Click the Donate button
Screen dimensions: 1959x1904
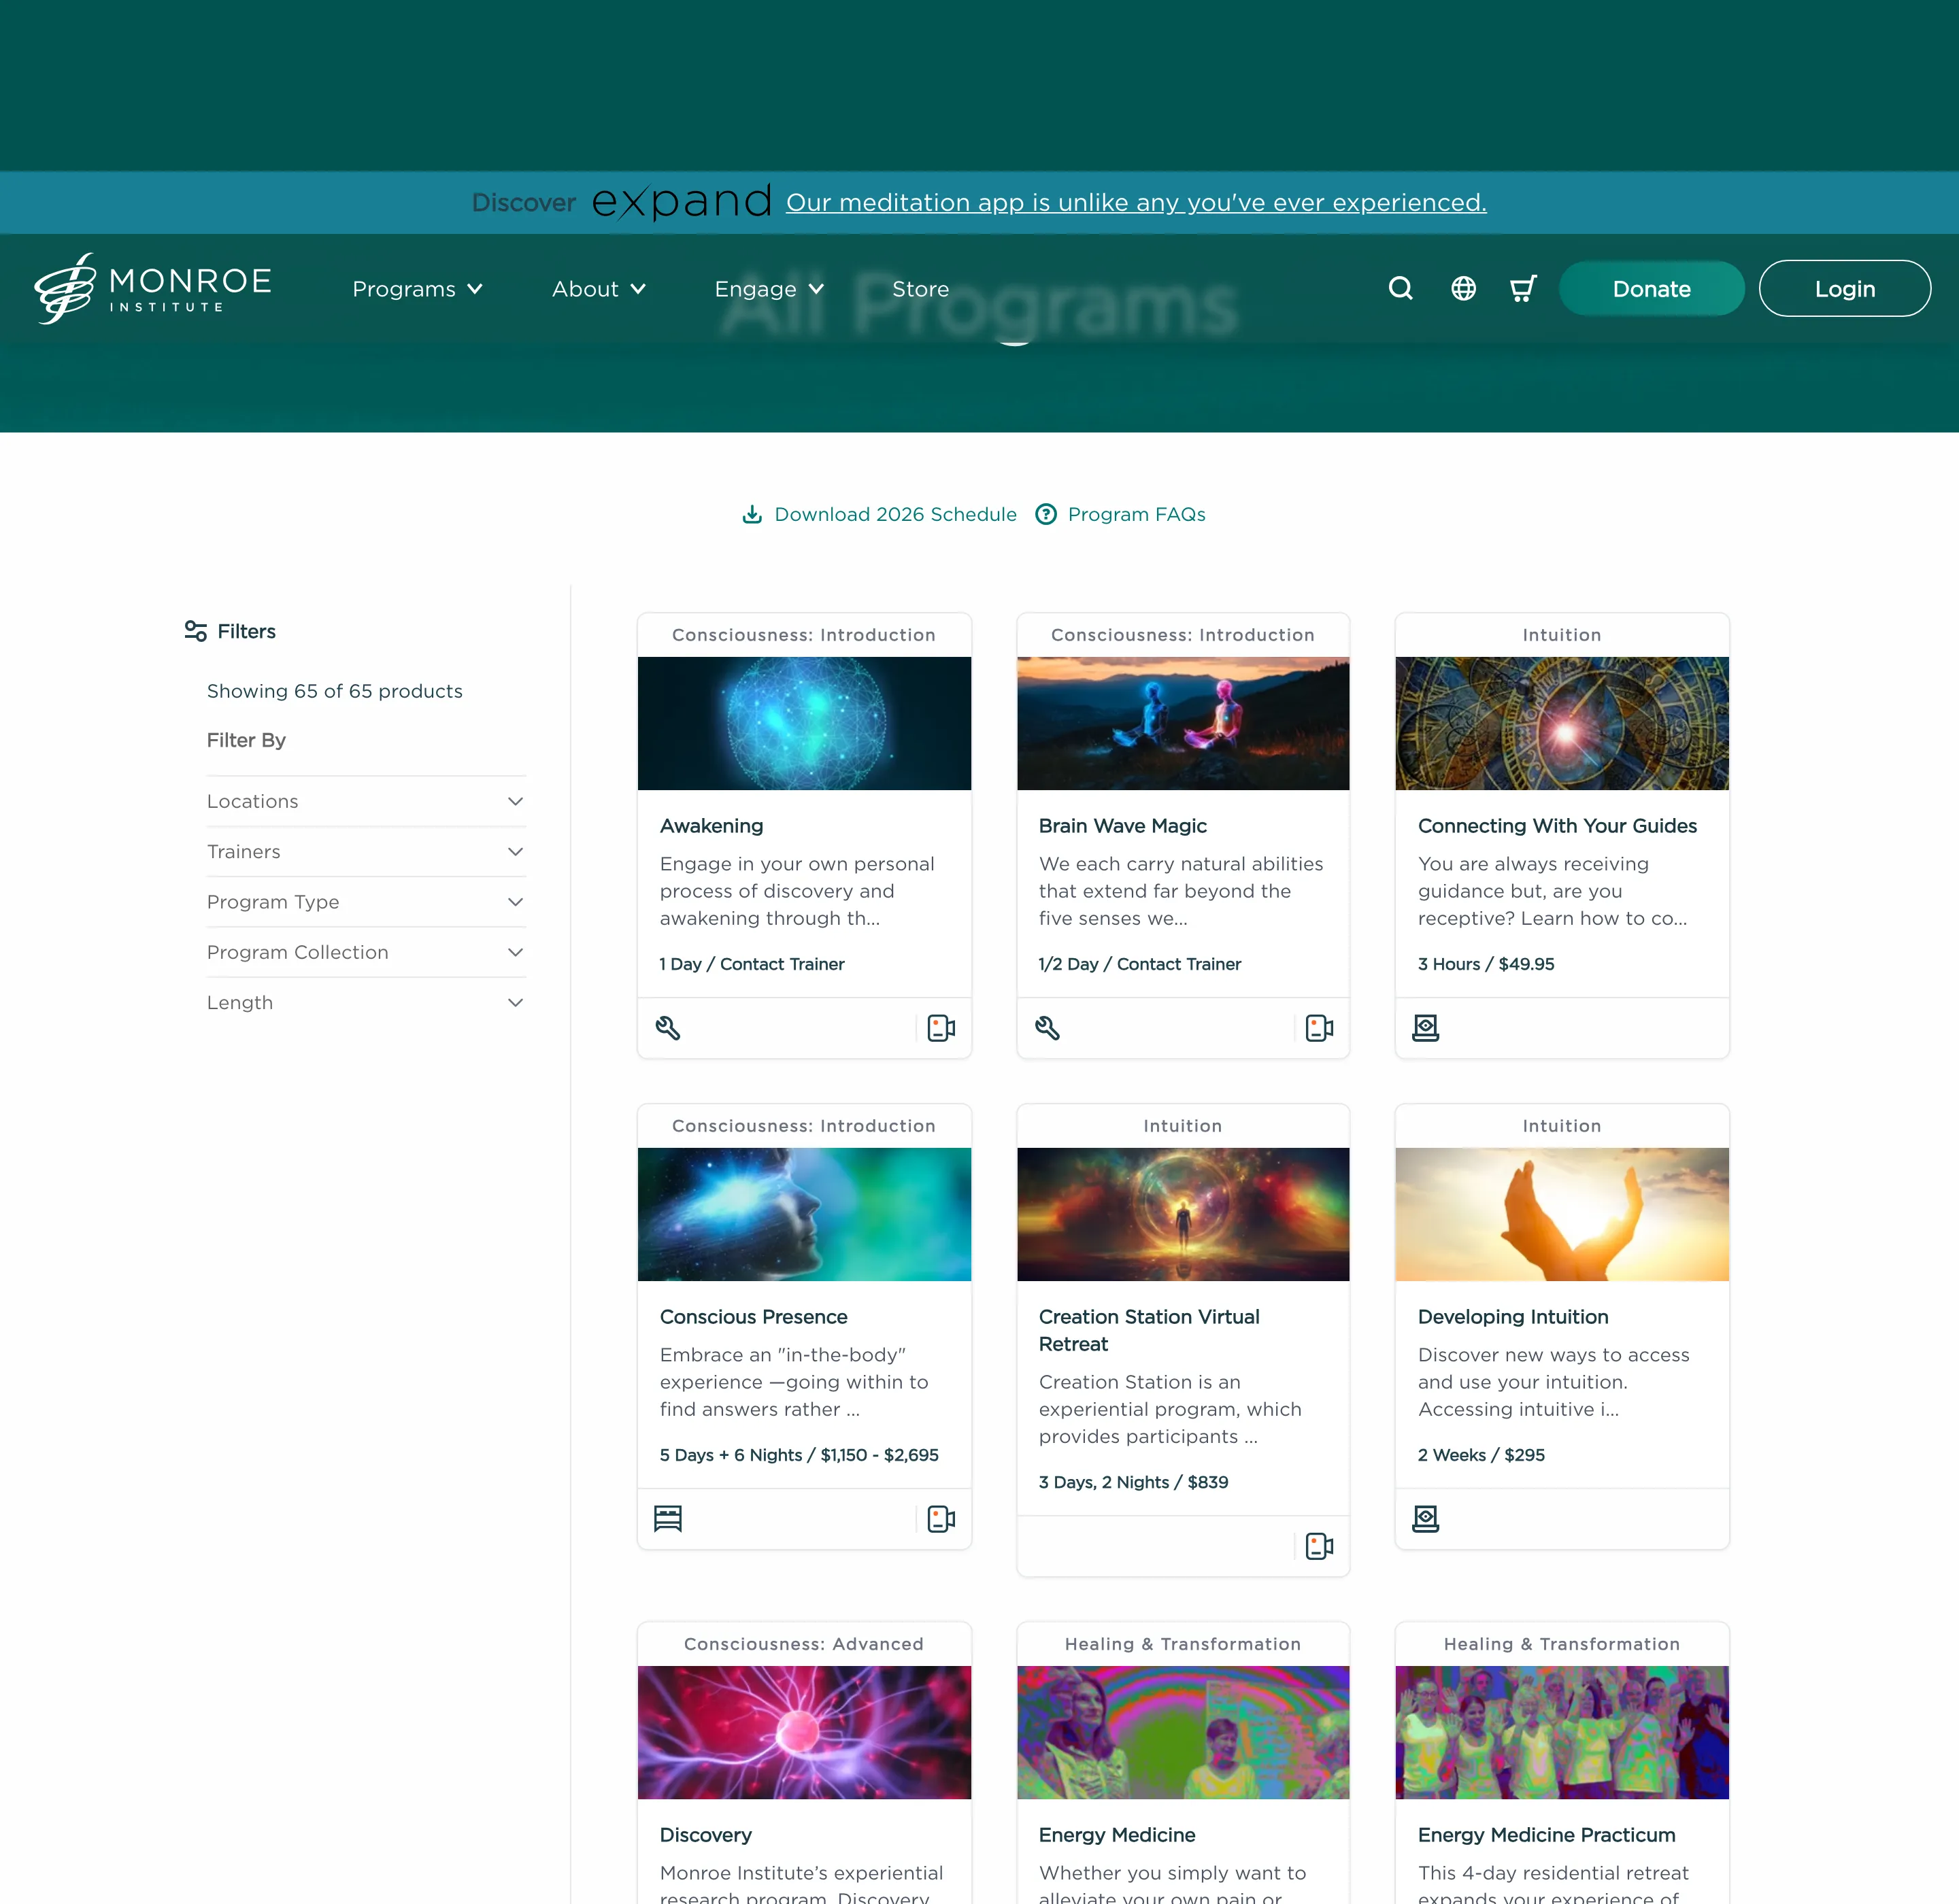(x=1651, y=289)
